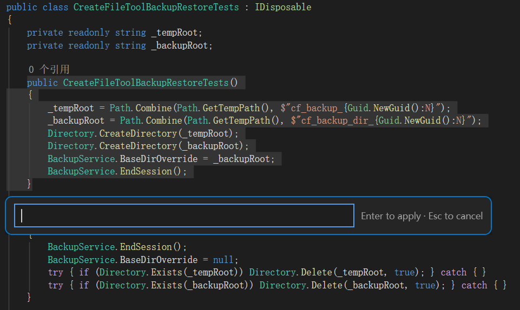Click the '0 个引用' CodeLens reference link
This screenshot has height=310, width=520.
pyautogui.click(x=49, y=70)
